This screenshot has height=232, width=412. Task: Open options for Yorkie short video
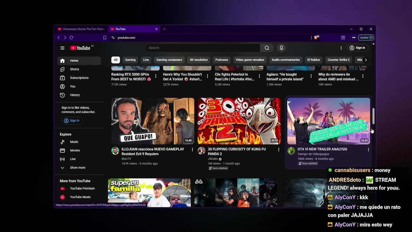coord(208,76)
